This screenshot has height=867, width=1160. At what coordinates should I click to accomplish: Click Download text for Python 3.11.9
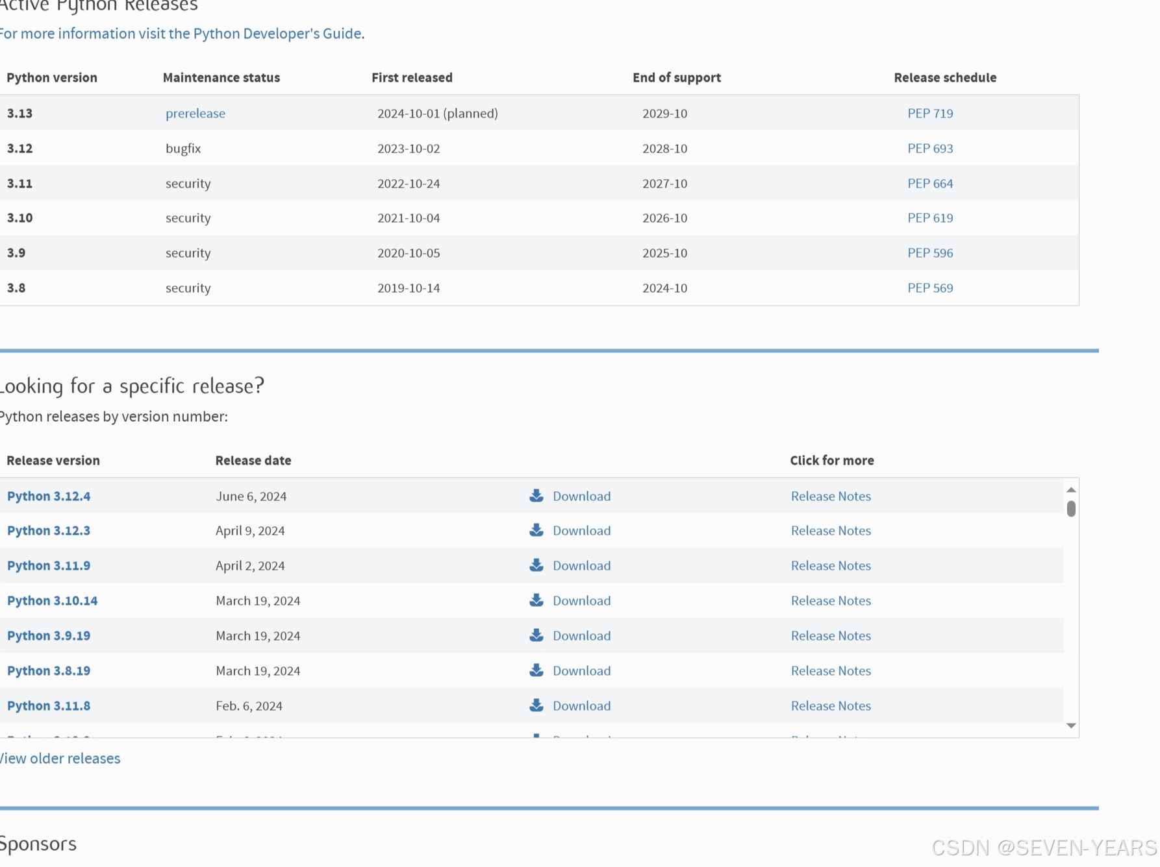582,565
